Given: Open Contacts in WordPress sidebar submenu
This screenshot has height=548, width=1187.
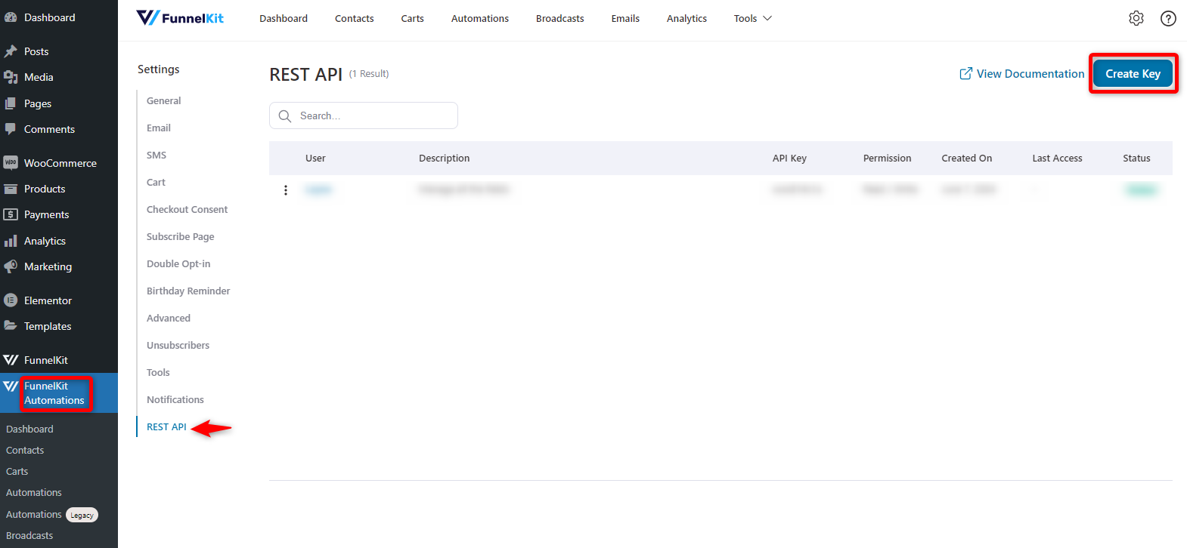Looking at the screenshot, I should (25, 450).
